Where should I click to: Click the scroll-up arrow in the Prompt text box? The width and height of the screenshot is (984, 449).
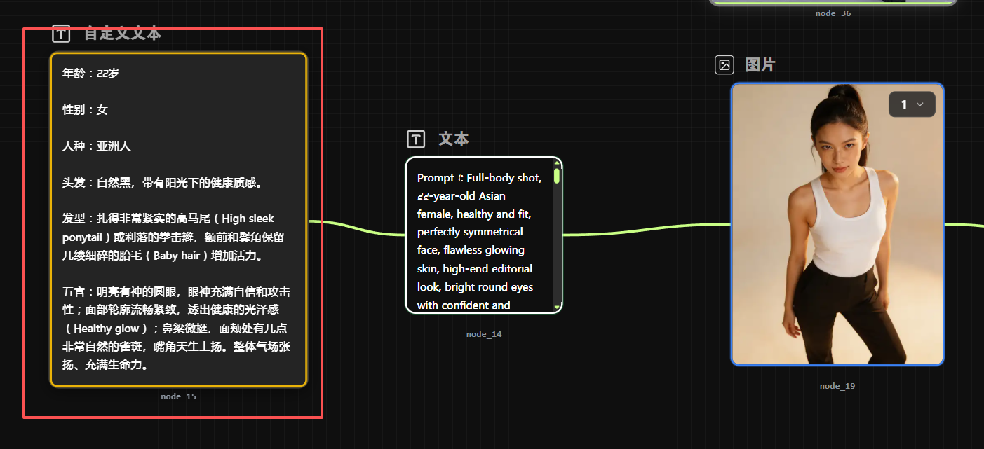[557, 163]
